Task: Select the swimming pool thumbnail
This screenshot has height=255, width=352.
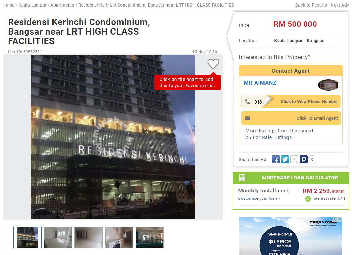Action: [150, 238]
